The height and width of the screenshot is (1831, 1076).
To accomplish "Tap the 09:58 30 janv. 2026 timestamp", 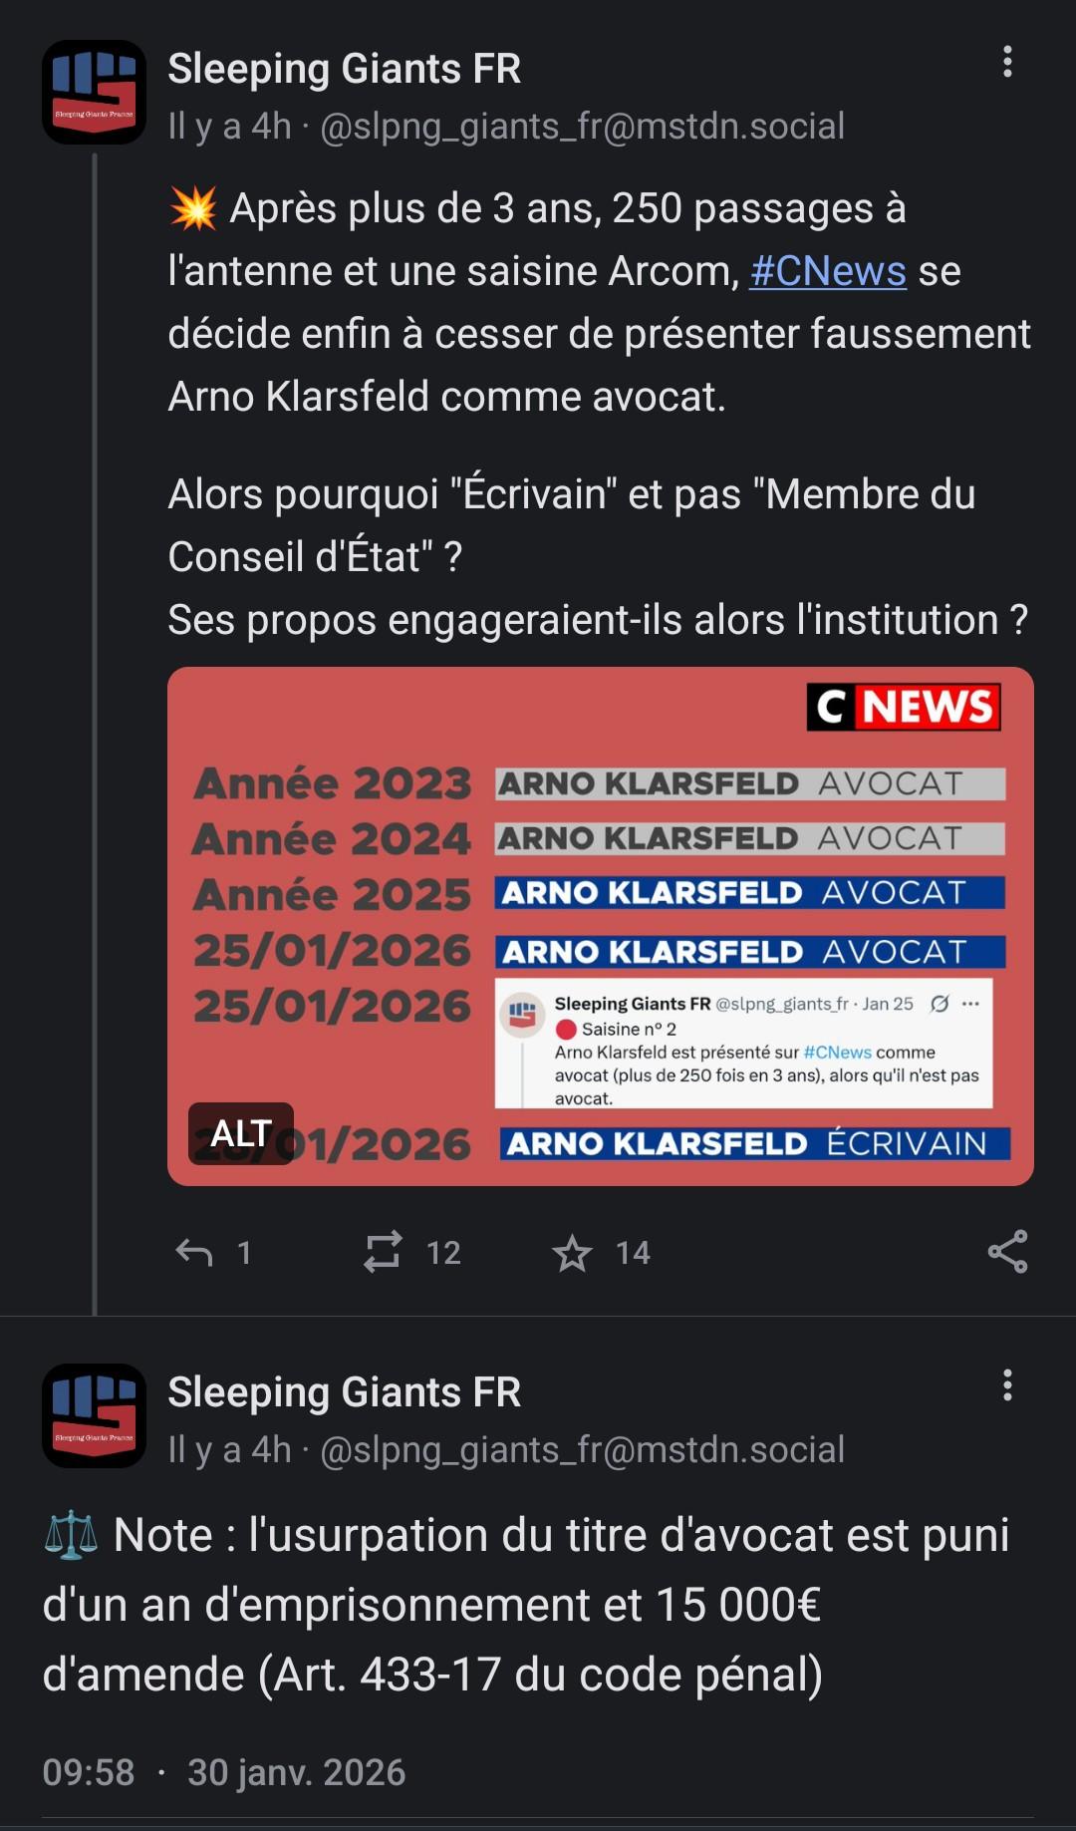I will (x=224, y=1772).
